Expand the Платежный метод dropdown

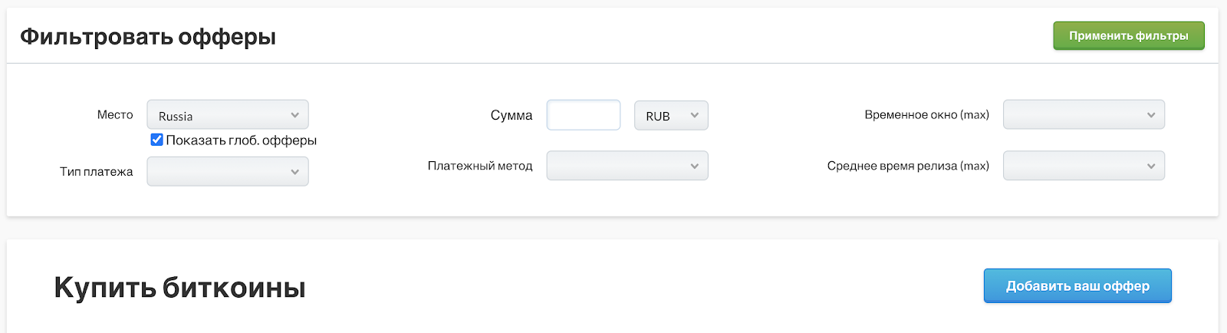[x=627, y=166]
